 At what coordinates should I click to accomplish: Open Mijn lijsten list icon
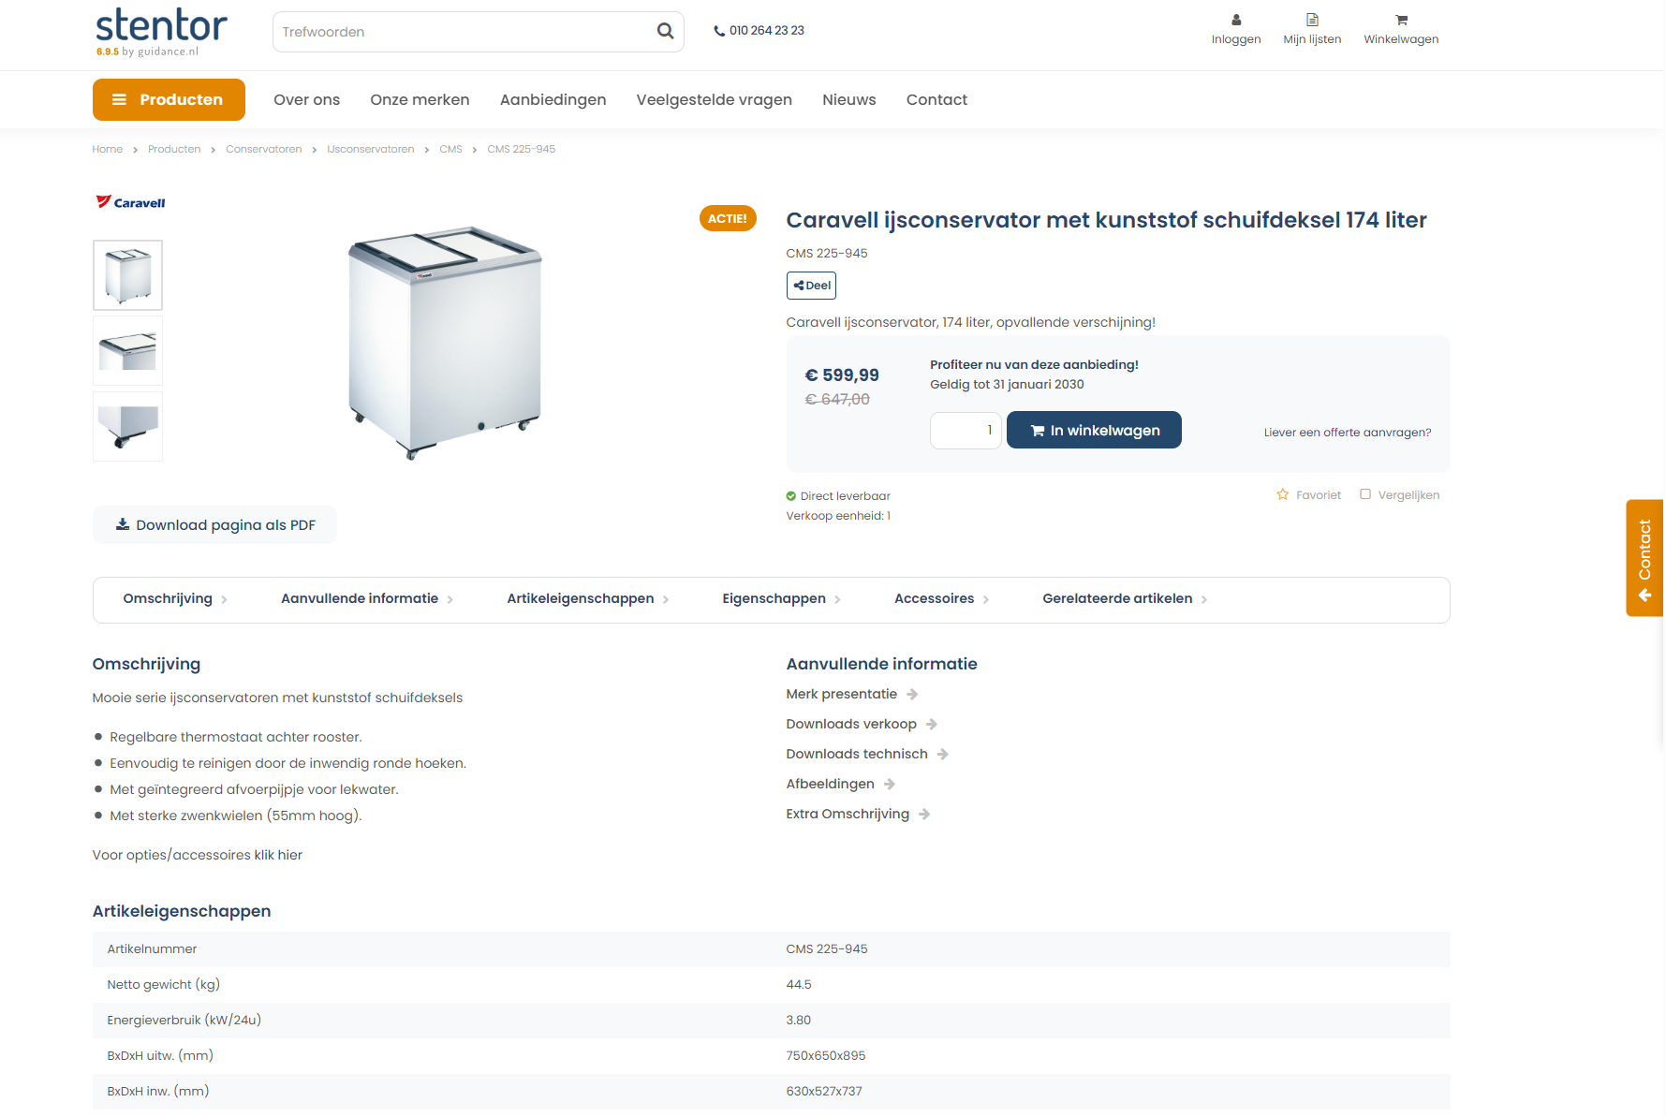(1311, 21)
